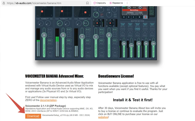
Task: Click the fader knob showing -10.6 in Master Section
Action: pyautogui.click(x=131, y=45)
